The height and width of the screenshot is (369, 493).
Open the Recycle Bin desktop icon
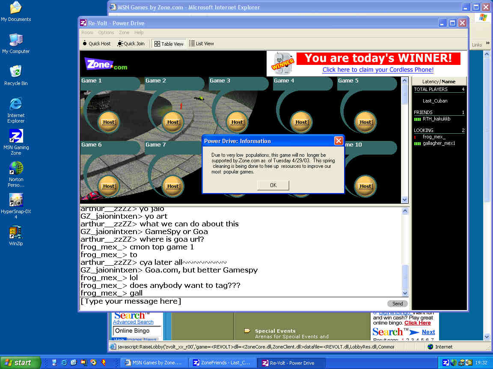click(x=16, y=76)
